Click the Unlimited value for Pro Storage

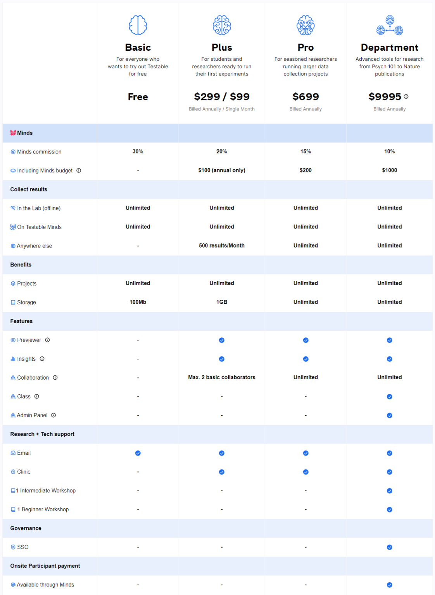(306, 302)
